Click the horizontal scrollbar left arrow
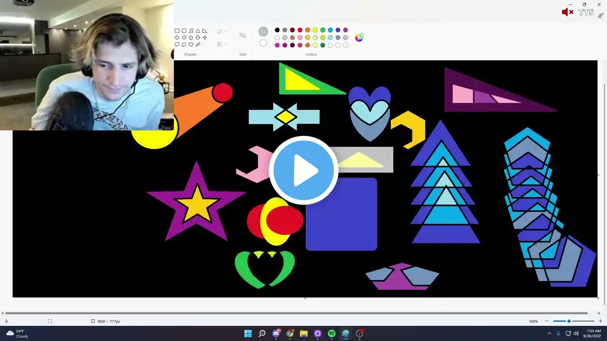Image resolution: width=607 pixels, height=341 pixels. [x=3, y=313]
